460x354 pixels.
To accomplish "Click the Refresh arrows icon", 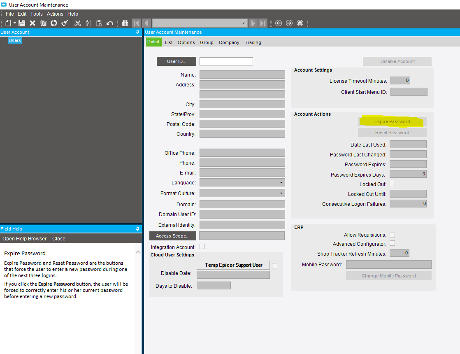I will [54, 23].
